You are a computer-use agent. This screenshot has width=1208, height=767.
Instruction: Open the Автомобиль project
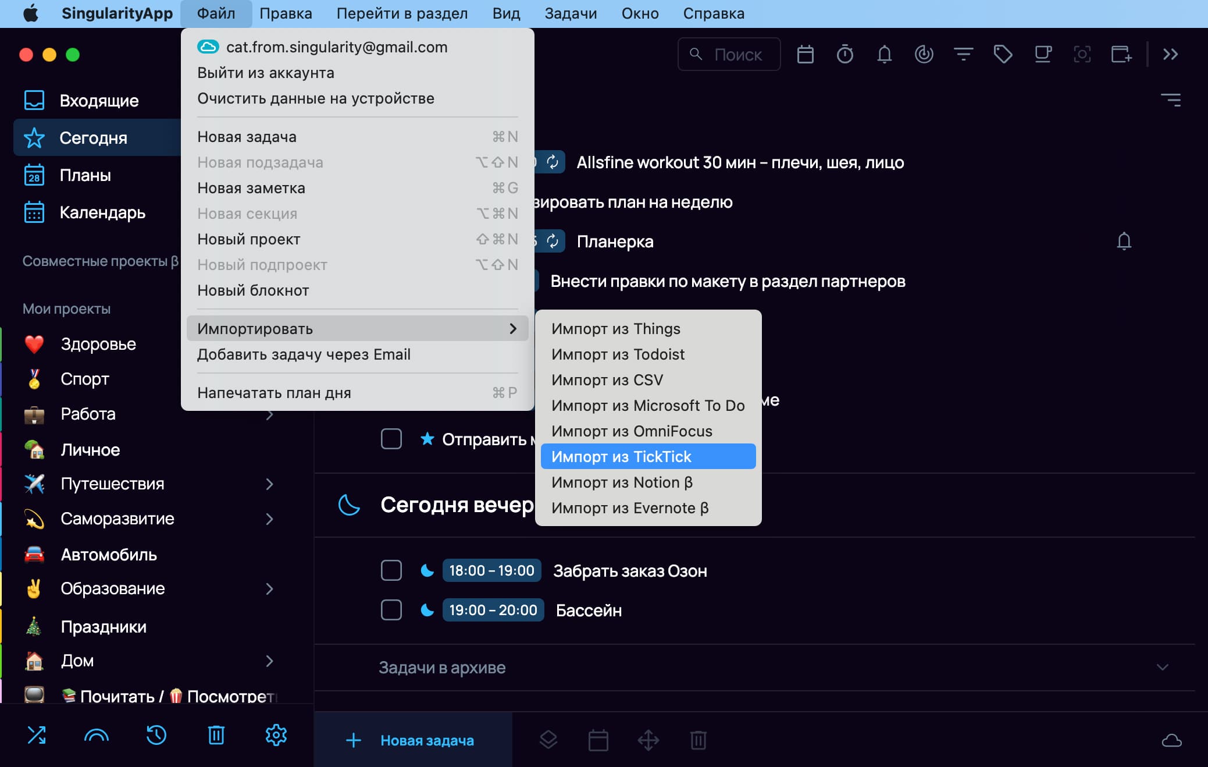(108, 554)
